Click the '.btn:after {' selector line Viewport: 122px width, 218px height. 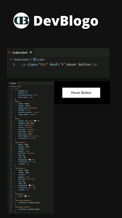coord(20,168)
